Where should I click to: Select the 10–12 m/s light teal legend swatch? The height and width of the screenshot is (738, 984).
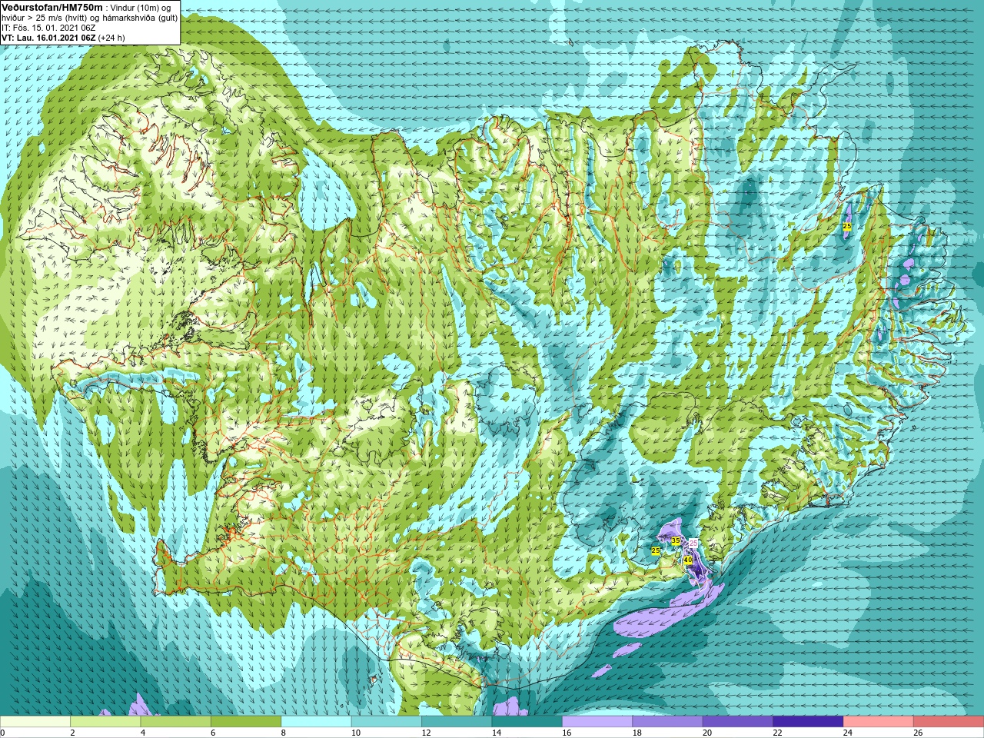point(386,722)
